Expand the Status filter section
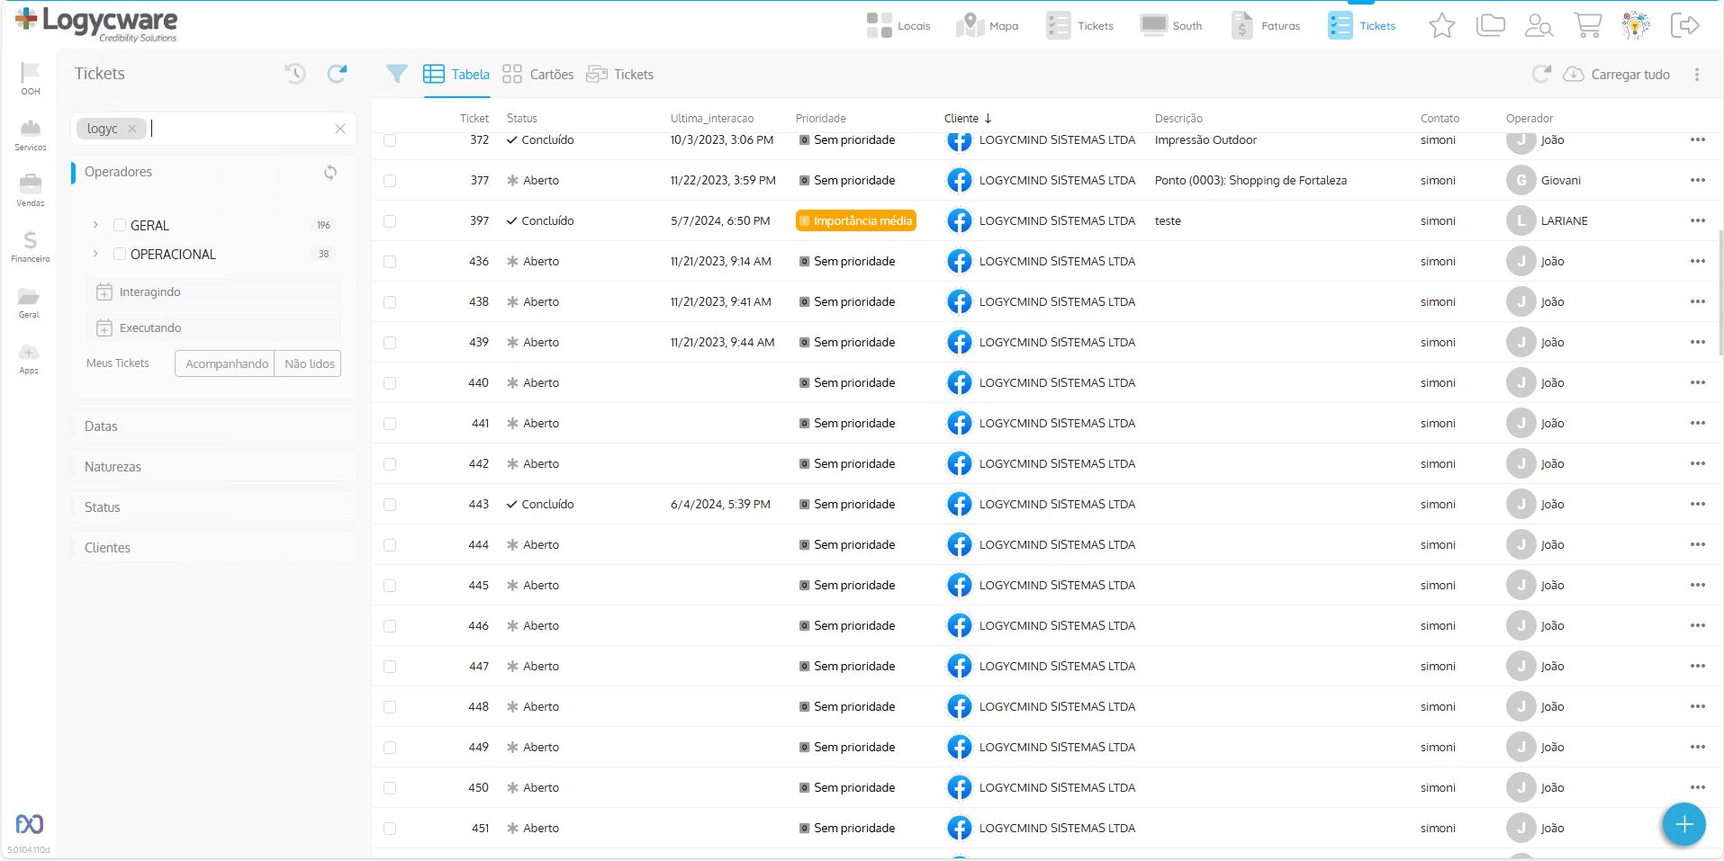 (214, 507)
